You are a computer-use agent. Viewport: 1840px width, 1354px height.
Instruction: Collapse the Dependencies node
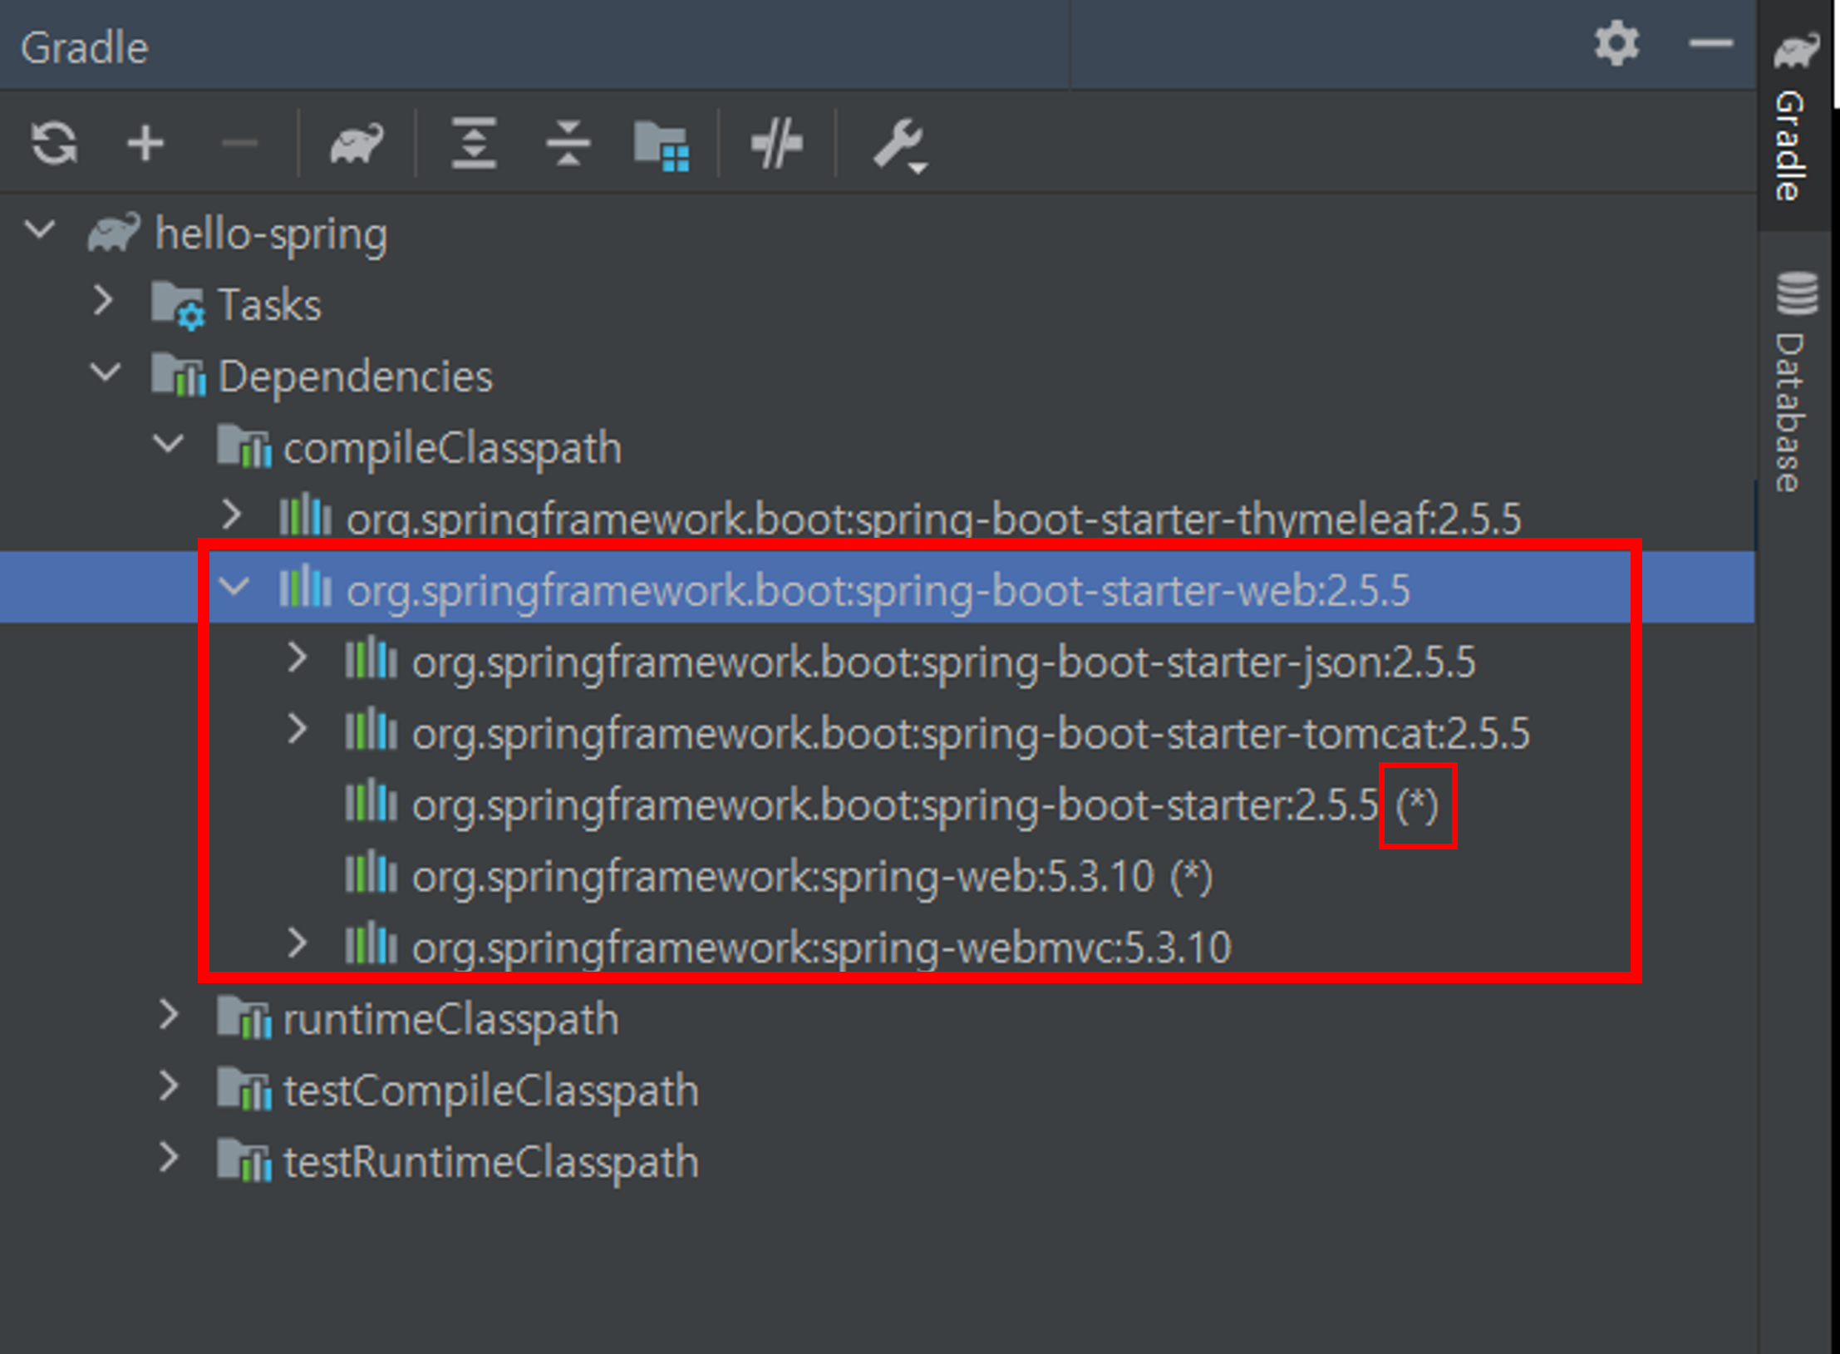(x=106, y=372)
